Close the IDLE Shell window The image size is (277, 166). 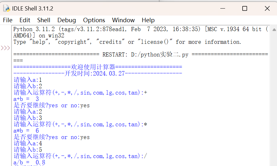[267, 9]
